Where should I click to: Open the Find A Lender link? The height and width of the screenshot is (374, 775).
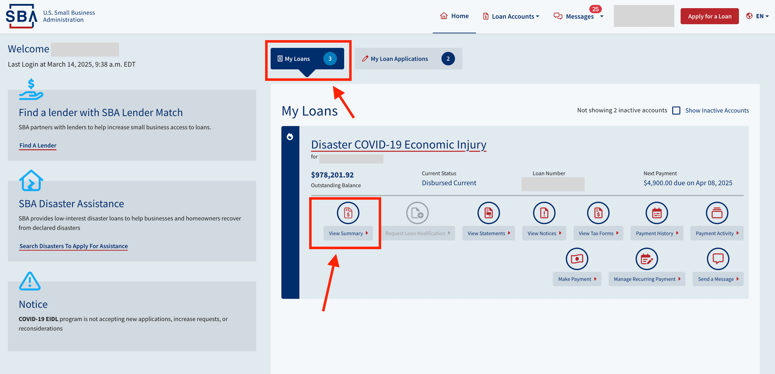pos(38,145)
